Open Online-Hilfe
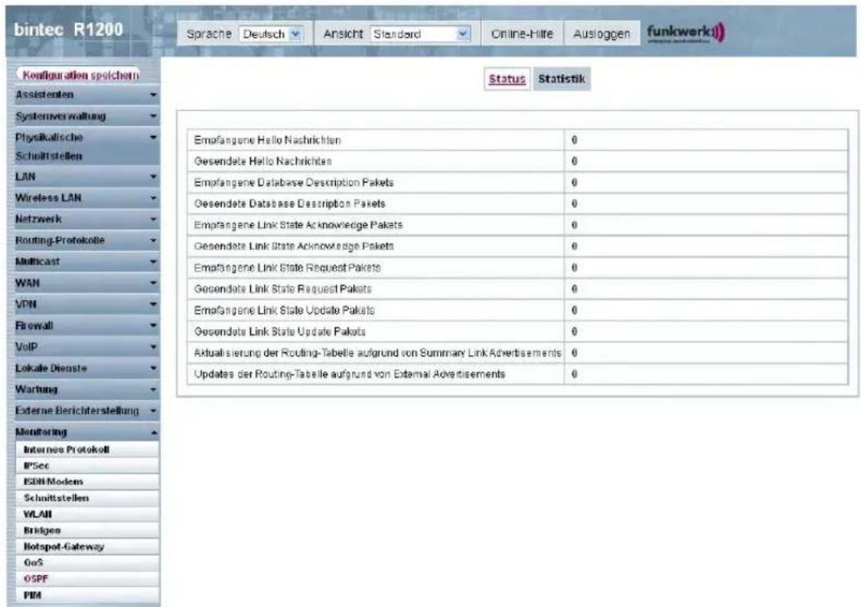The height and width of the screenshot is (607, 861). tap(522, 34)
